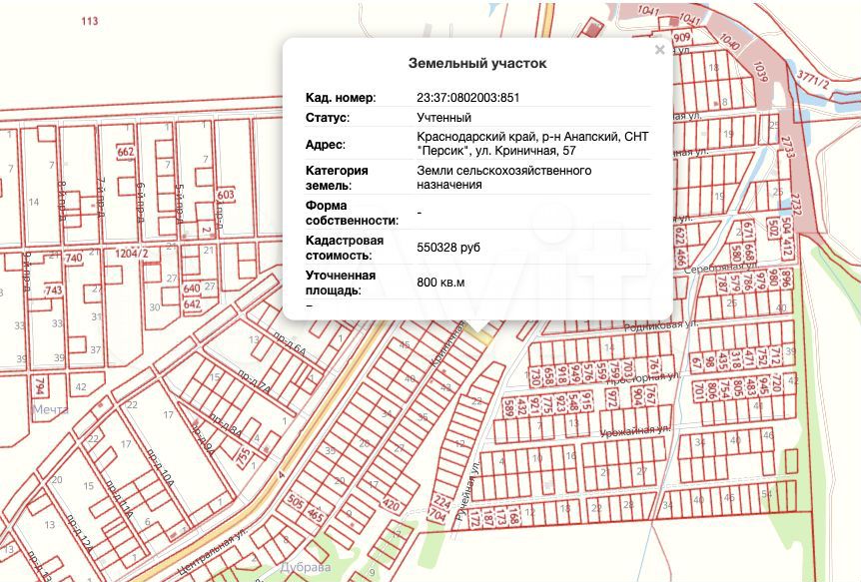Select map parcel labeled 662
The width and height of the screenshot is (861, 582).
pyautogui.click(x=126, y=152)
